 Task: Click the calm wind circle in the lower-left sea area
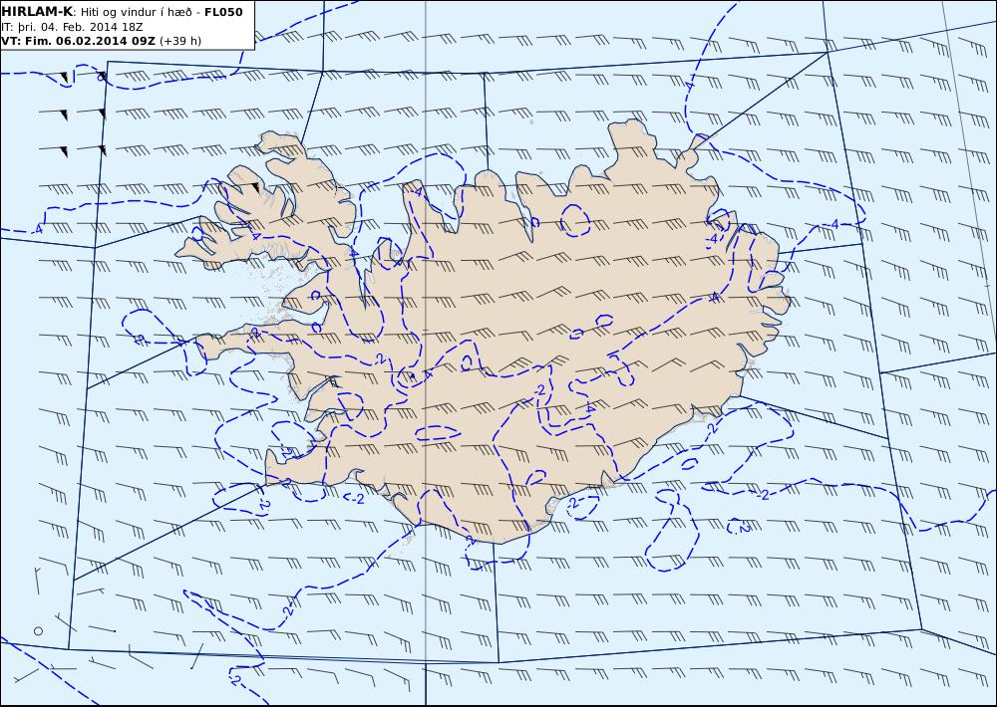tap(38, 630)
